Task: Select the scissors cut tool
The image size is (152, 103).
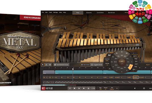Action: tap(50, 65)
